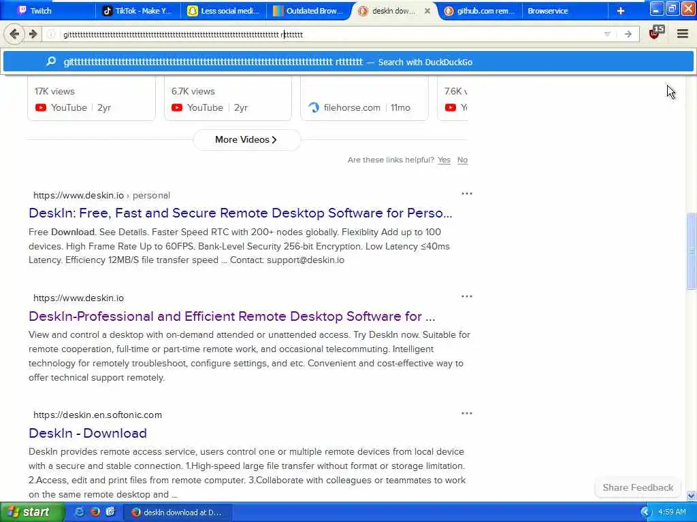Viewport: 697px width, 522px height.
Task: Open the 17K views YouTube video card
Action: pos(92,99)
